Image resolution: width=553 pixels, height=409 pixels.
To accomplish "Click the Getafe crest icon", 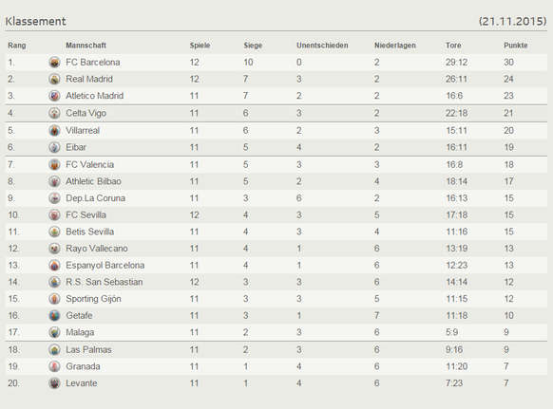I will point(54,316).
